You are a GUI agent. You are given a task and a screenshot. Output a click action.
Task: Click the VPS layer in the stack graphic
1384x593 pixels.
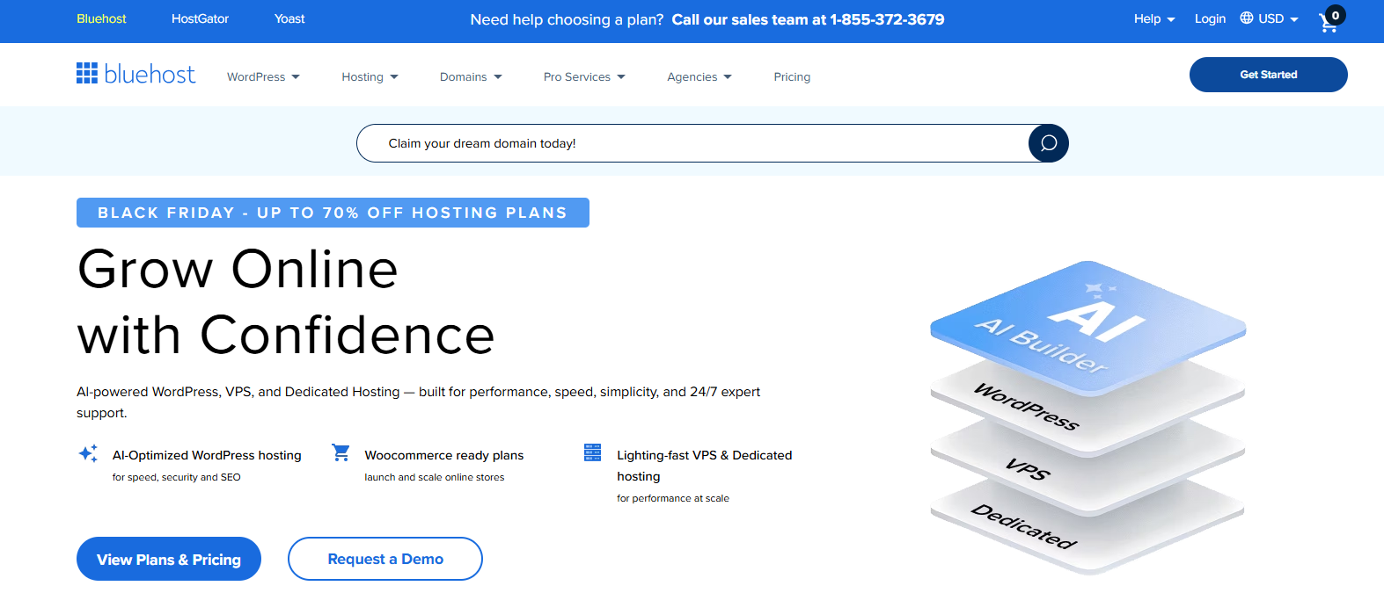1028,469
